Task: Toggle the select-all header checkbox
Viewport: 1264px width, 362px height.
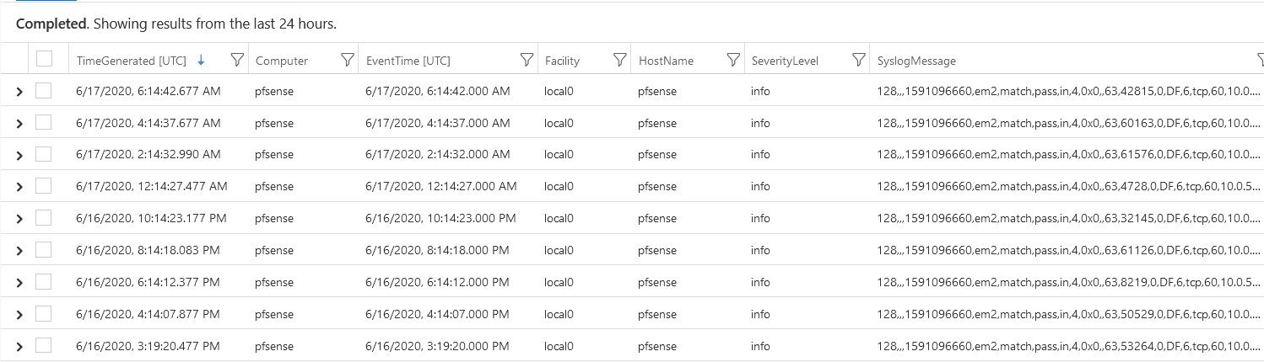Action: click(x=44, y=59)
